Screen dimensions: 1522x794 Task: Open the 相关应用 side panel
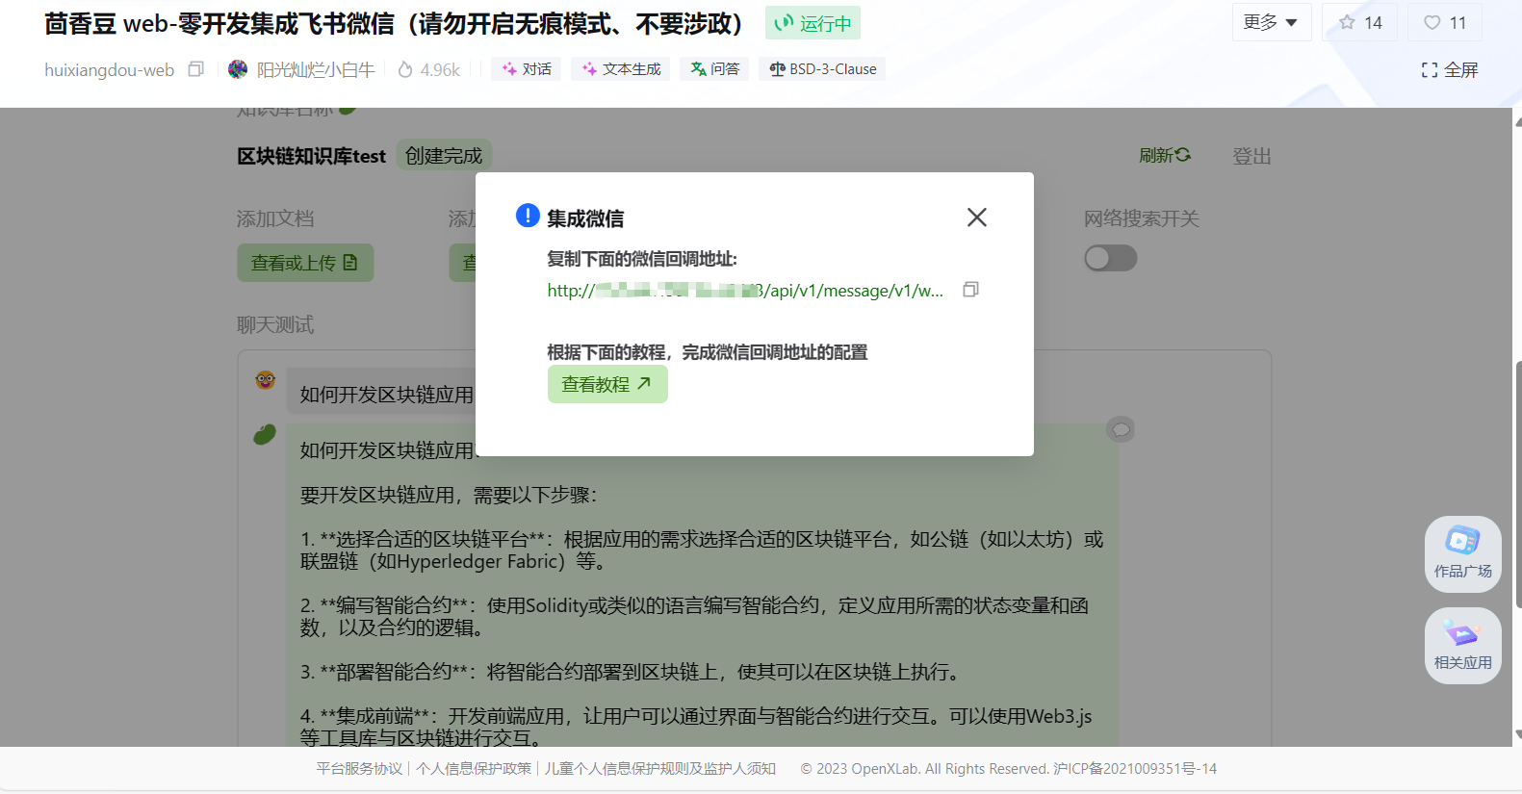click(1462, 645)
